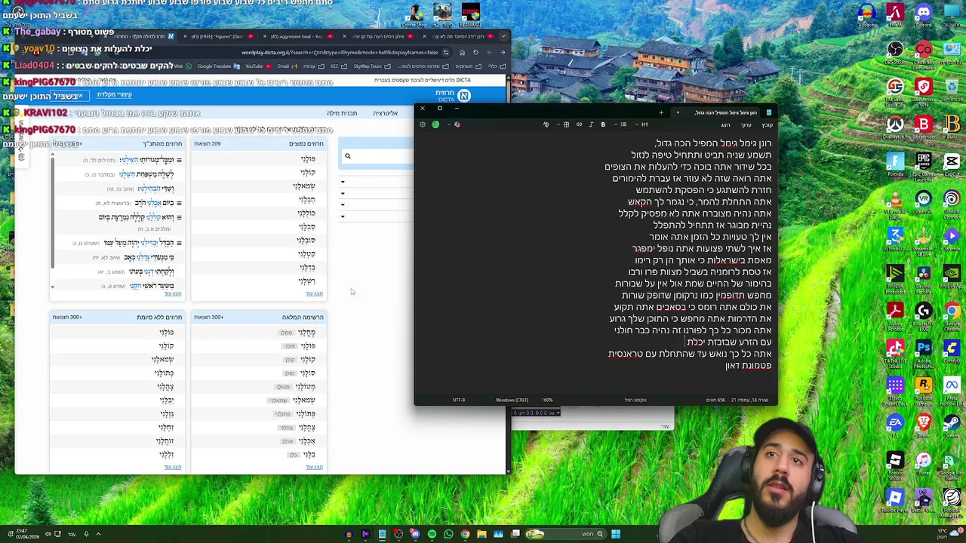This screenshot has width=966, height=543.
Task: Open the Bitdefender VPN desktop shortcut
Action: point(923,90)
